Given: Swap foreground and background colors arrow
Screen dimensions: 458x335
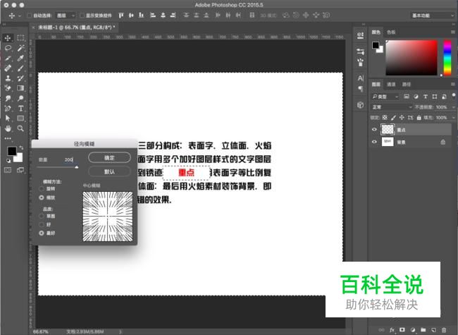Looking at the screenshot, I should coord(21,147).
